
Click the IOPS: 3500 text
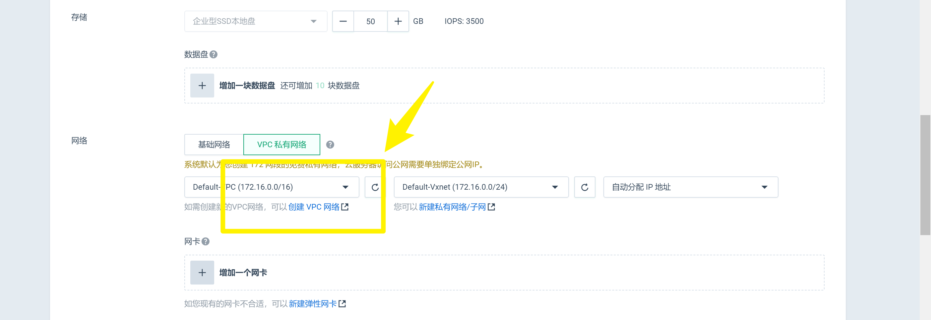point(464,21)
